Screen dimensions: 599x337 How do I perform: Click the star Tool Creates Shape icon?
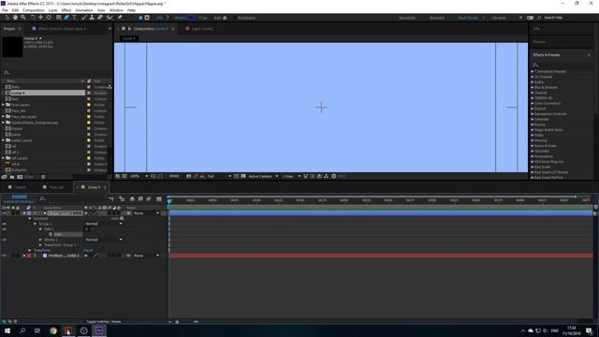[x=140, y=18]
